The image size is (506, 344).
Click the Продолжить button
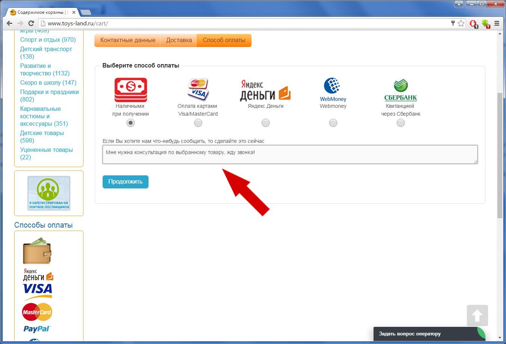(x=125, y=182)
